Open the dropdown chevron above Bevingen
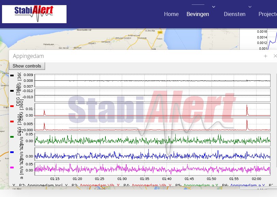This screenshot has width=277, height=197. click(x=213, y=7)
